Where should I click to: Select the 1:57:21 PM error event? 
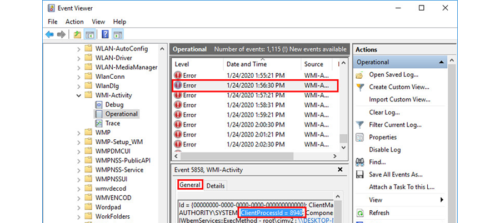click(x=255, y=95)
